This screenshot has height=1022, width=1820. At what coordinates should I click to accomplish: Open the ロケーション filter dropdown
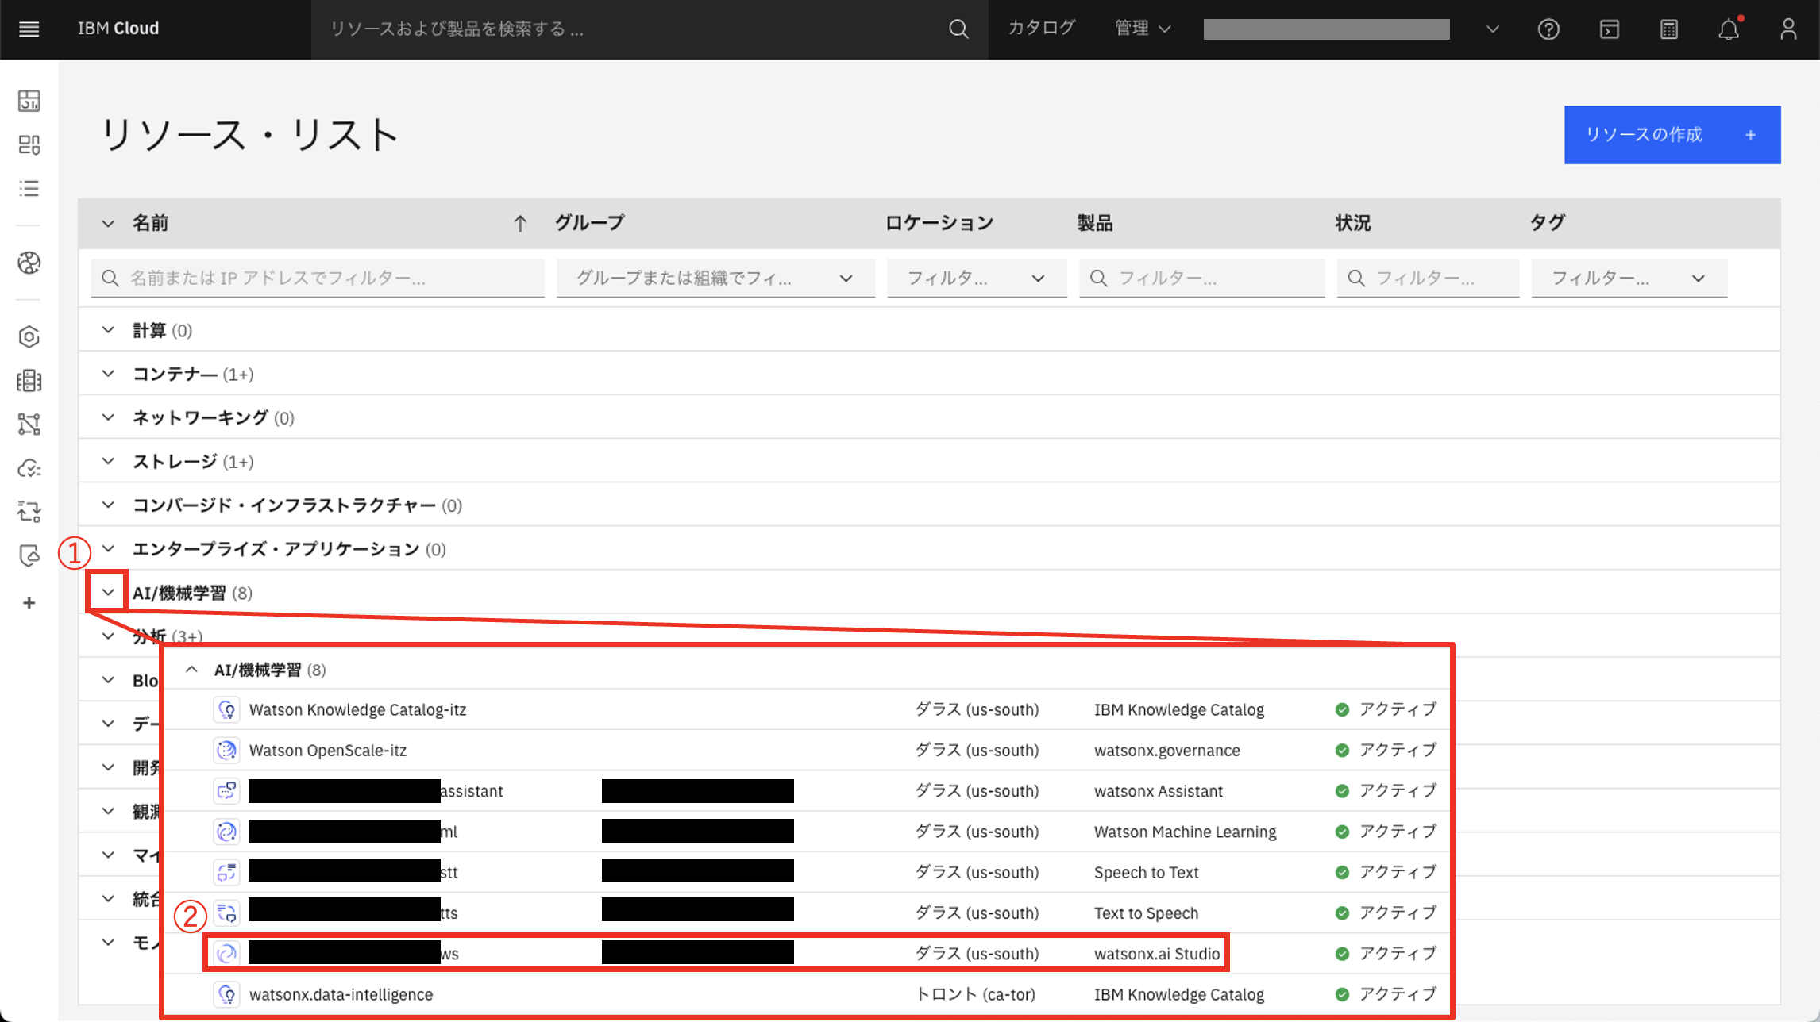click(x=1038, y=278)
